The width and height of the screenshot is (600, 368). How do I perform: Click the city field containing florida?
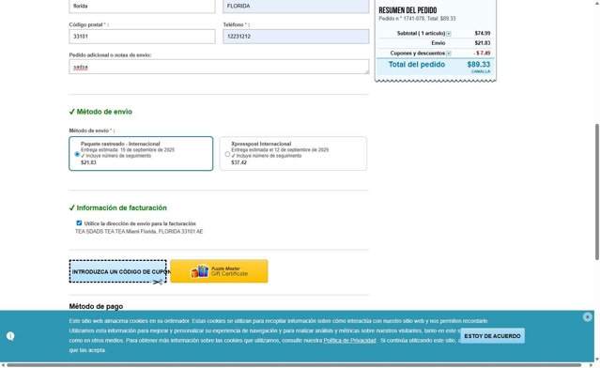[x=142, y=7]
